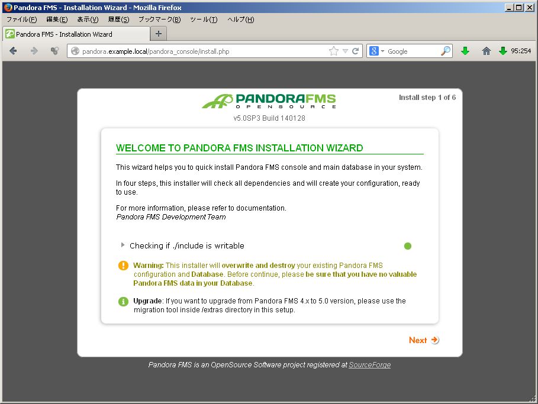Minimize the Firefox window
This screenshot has height=404, width=538.
coord(509,7)
